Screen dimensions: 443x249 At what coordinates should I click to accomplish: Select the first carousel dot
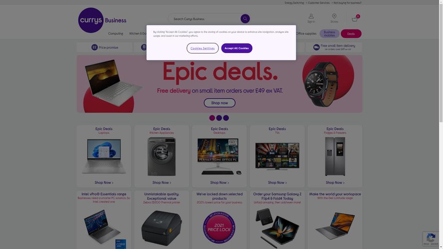point(212,118)
